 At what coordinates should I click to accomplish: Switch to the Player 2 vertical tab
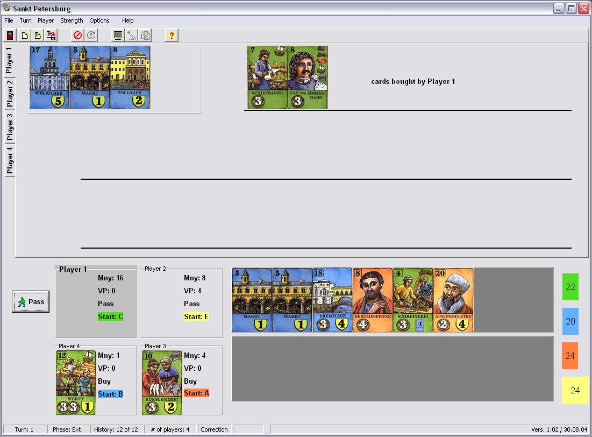coord(10,94)
